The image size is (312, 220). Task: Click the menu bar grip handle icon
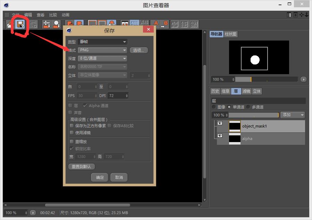click(7, 15)
